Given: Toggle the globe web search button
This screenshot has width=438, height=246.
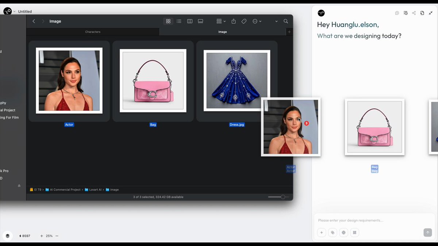Looking at the screenshot, I should [343, 233].
